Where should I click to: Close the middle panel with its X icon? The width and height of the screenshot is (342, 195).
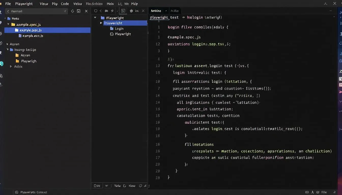click(x=143, y=11)
